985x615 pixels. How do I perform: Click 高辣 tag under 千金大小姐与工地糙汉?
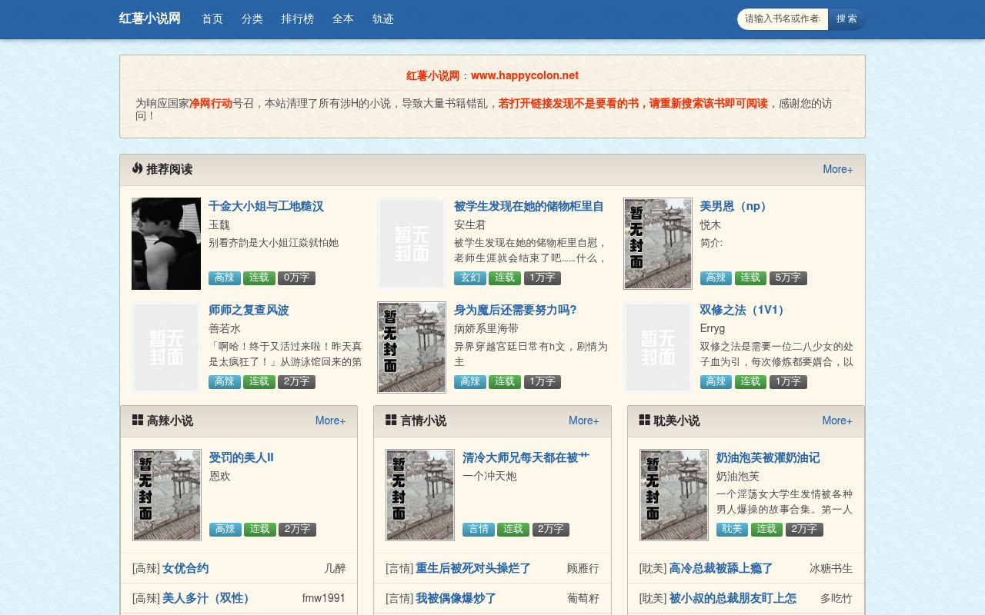225,278
